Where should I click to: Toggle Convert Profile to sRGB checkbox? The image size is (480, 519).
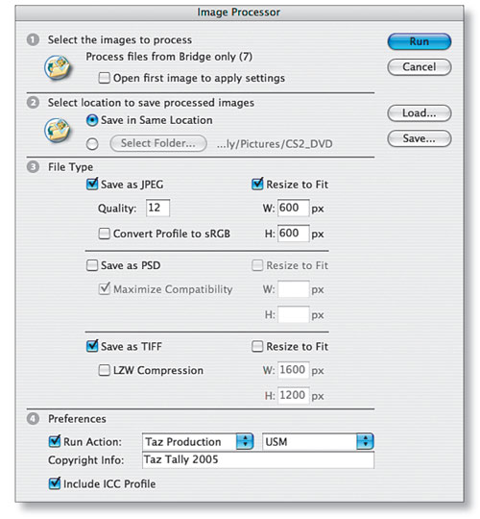[x=104, y=234]
